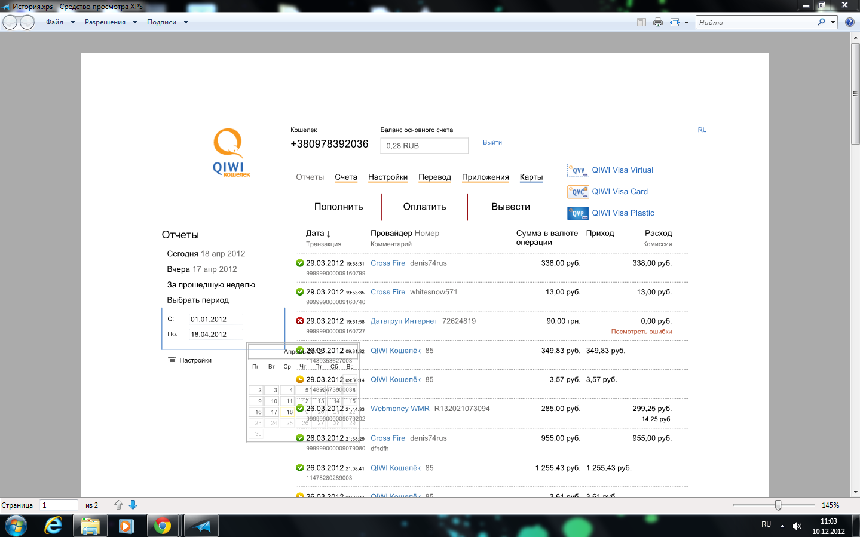Open the QIWI Visa Virtual link

[623, 170]
